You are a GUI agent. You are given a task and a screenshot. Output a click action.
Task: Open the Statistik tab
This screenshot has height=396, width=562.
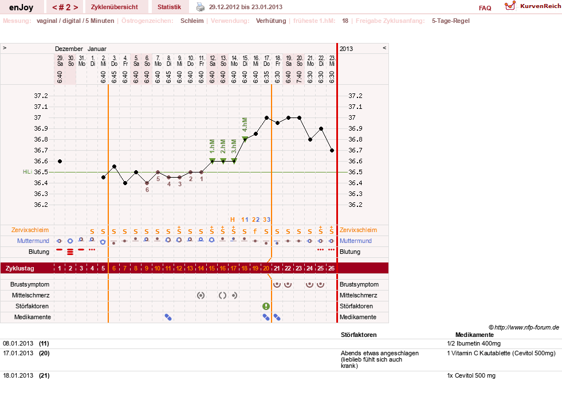click(169, 7)
